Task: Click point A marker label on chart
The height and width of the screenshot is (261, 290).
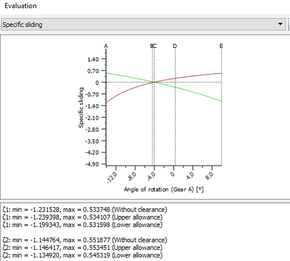Action: pyautogui.click(x=106, y=46)
